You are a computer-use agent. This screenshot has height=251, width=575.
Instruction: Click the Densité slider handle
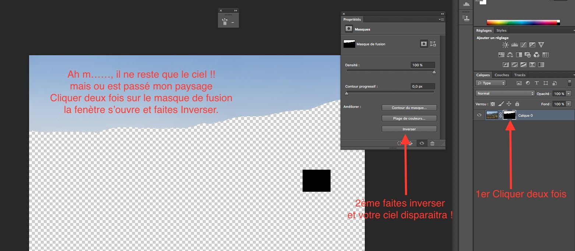(434, 73)
